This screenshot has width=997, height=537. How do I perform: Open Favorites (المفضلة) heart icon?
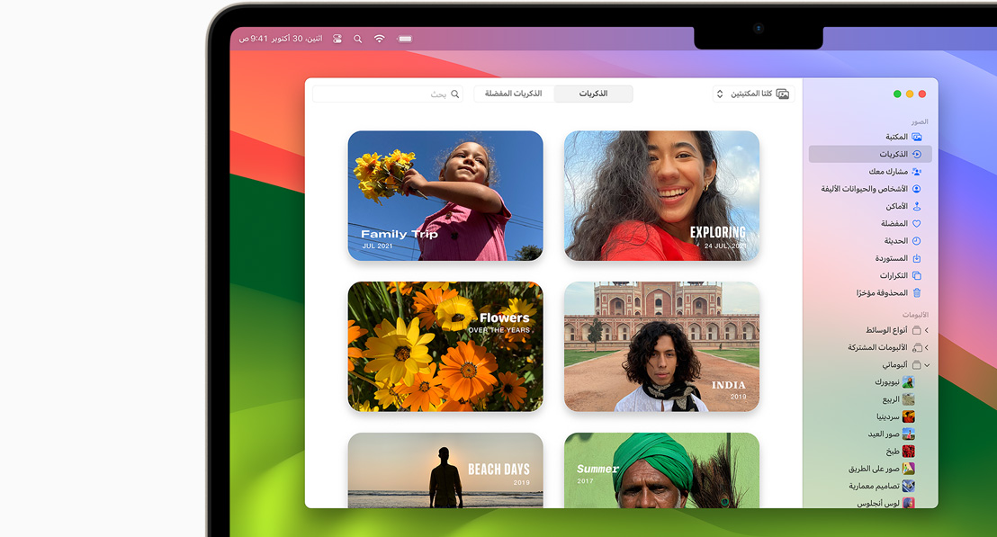916,224
